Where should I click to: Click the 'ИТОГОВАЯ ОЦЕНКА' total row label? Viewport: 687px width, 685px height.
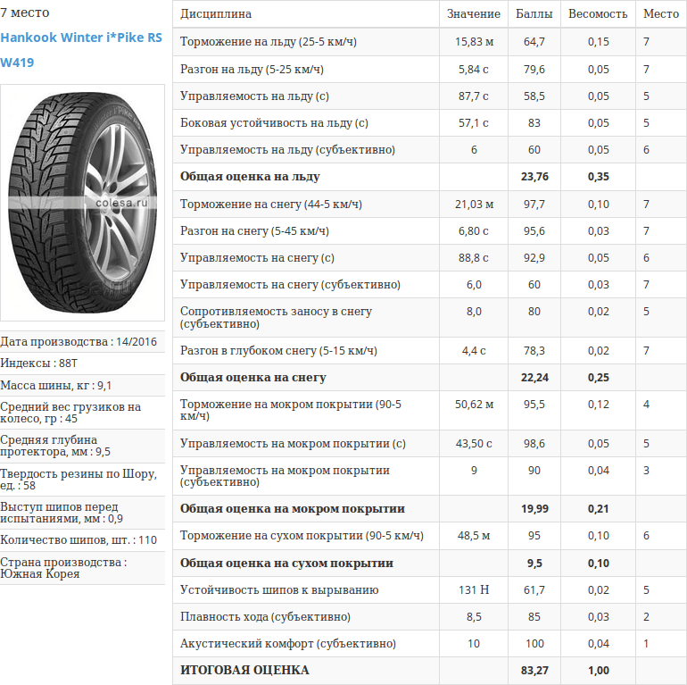244,670
